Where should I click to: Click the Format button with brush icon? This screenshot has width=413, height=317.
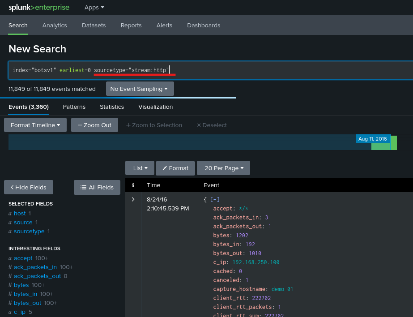pos(175,168)
